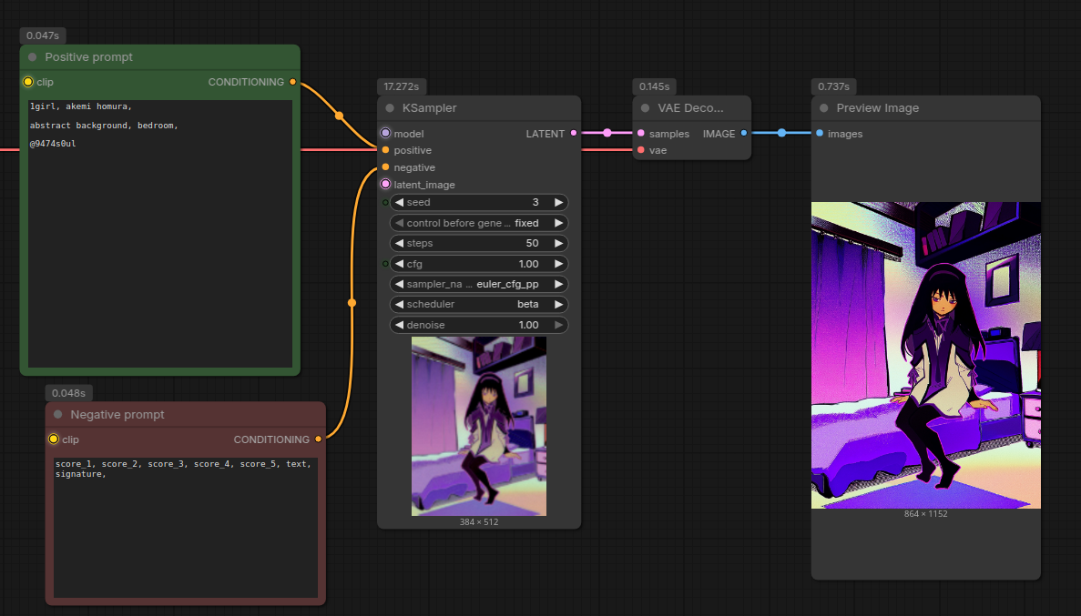Decrease the steps value with left arrow
Screen dimensions: 1081x616
[399, 243]
